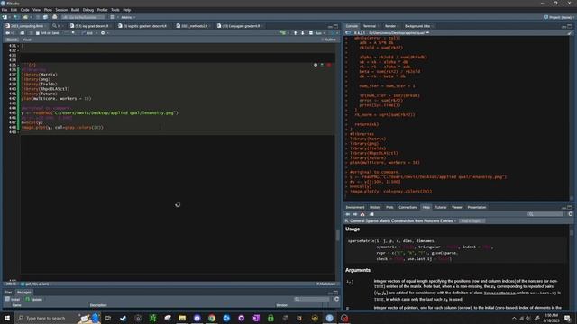Open OneNote from the taskbar

[256, 318]
